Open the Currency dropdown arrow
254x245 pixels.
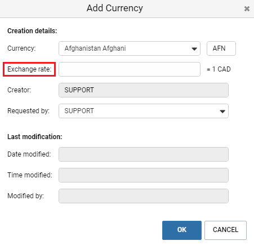(194, 49)
